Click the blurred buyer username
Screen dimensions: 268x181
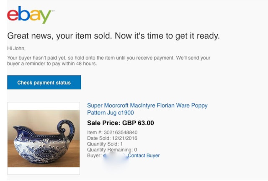[x=115, y=156]
